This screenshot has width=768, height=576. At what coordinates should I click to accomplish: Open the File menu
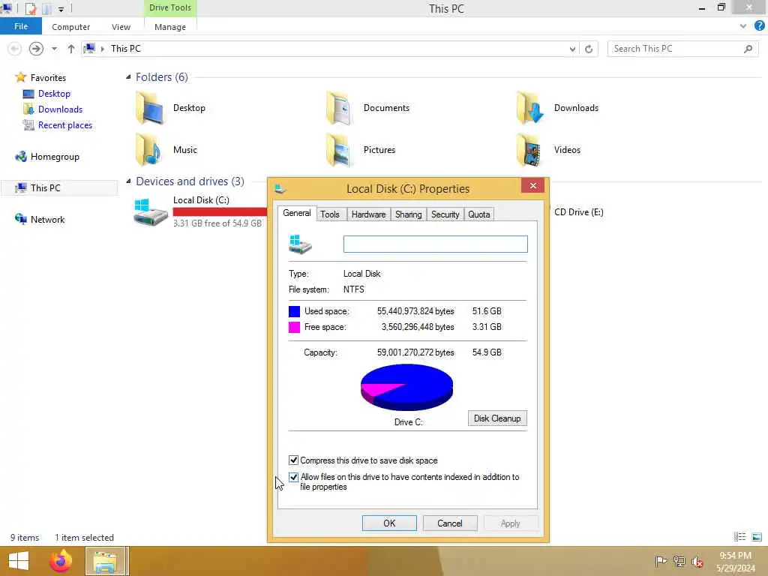pos(20,26)
